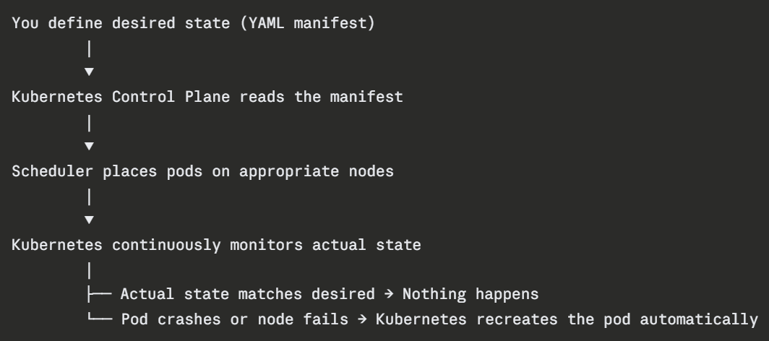This screenshot has width=769, height=341.
Task: Click the text "Actual state matches desired"
Action: coord(247,294)
